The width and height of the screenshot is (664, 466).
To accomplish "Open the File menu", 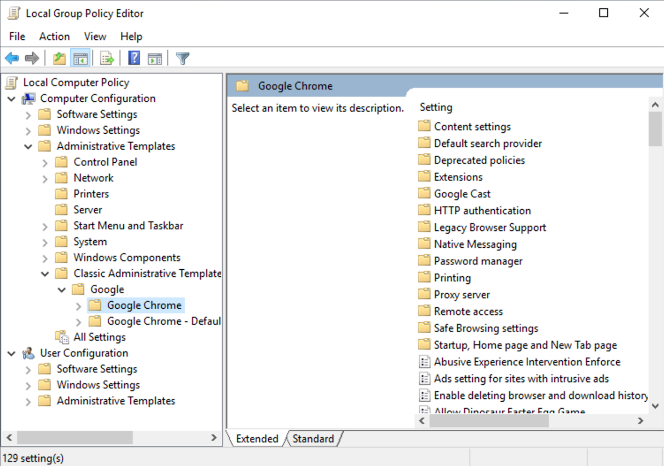I will [17, 37].
